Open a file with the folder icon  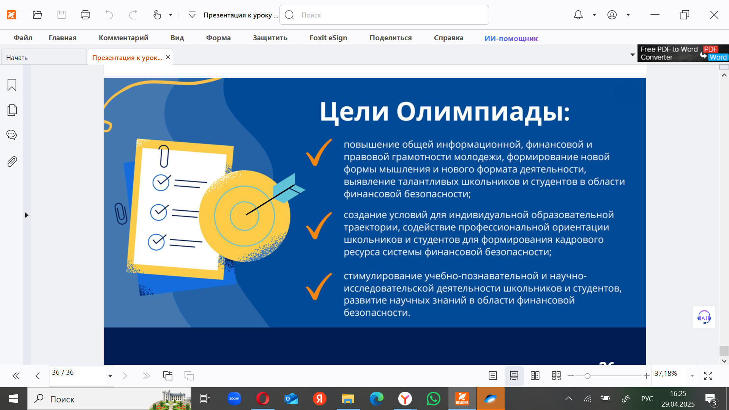(37, 15)
